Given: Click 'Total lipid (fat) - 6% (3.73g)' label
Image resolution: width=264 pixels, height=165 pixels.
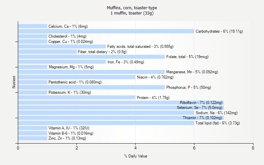Looking at the screenshot, I should 217,123.
